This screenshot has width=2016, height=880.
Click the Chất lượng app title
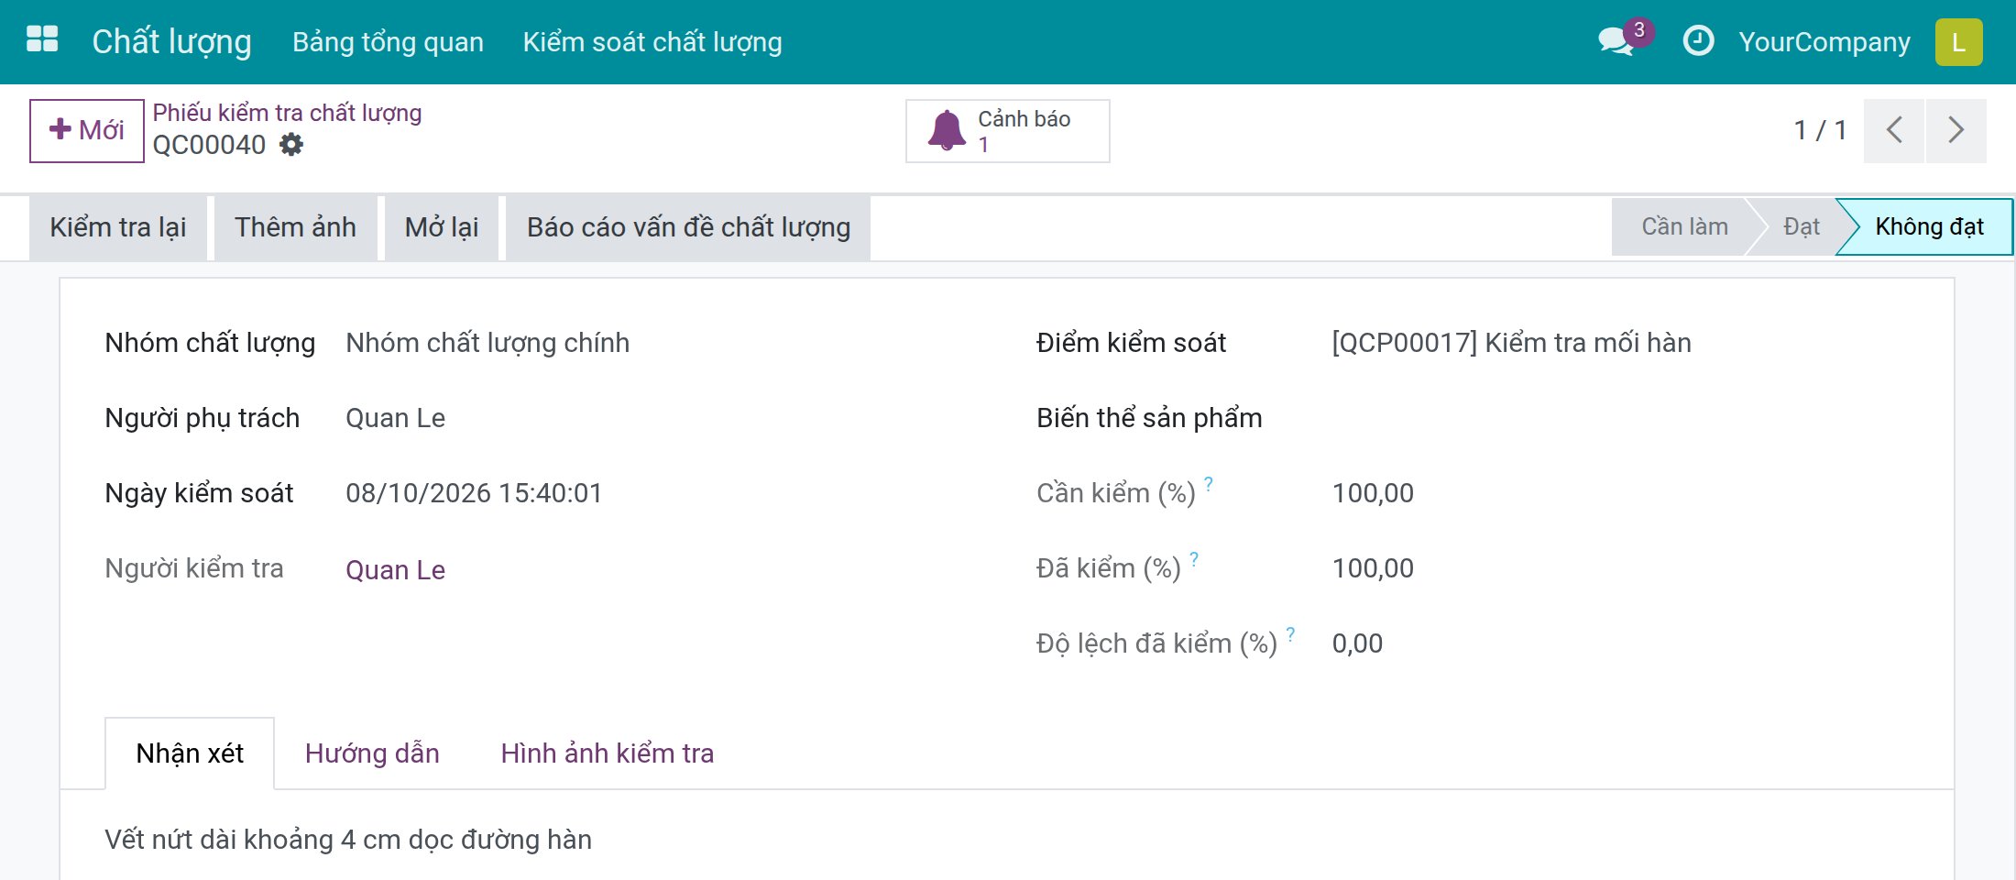(171, 42)
